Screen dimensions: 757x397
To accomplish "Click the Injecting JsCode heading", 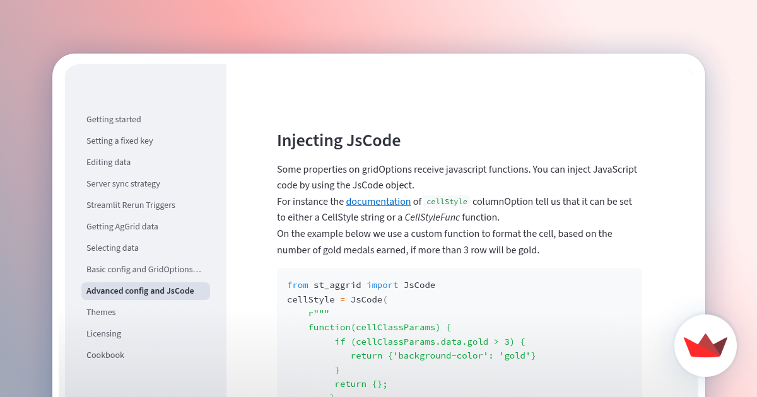I will [x=339, y=140].
